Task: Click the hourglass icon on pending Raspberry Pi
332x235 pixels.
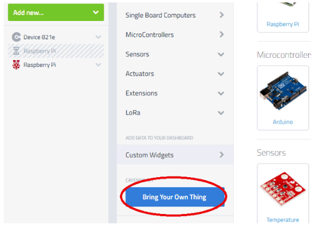Action: (17, 51)
